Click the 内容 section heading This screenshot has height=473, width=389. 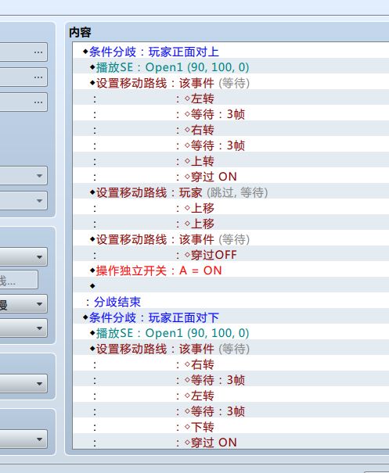pos(80,32)
